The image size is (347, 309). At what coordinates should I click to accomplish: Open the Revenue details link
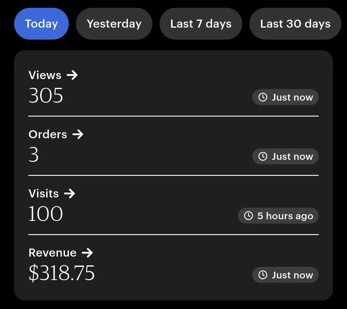point(52,253)
